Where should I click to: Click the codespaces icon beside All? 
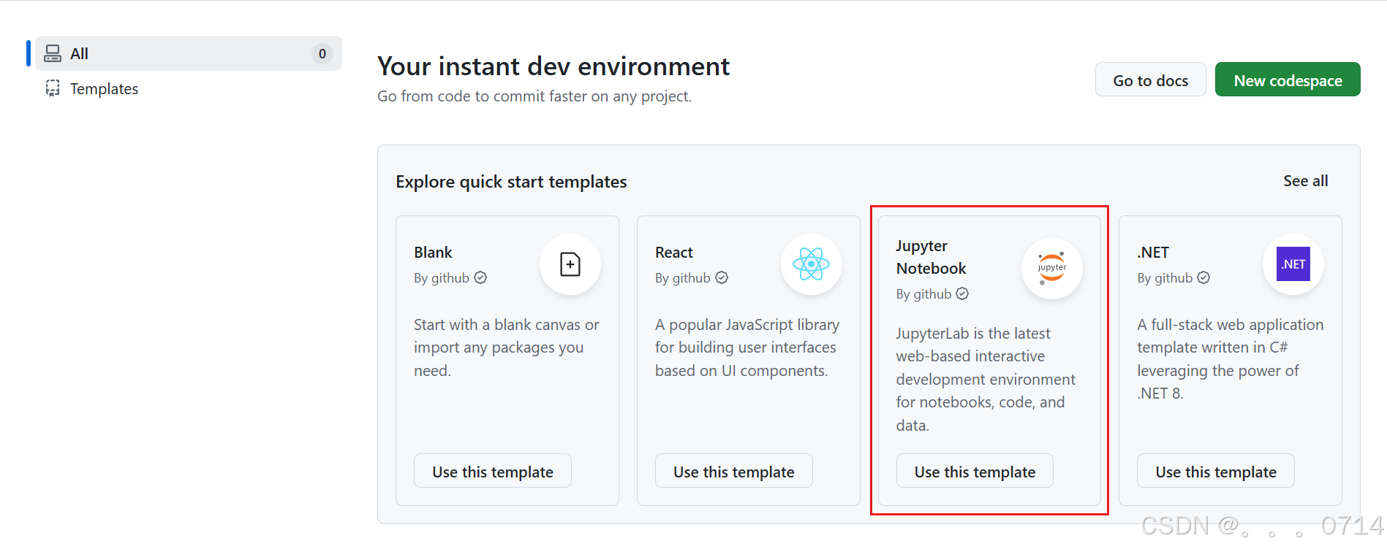point(53,53)
